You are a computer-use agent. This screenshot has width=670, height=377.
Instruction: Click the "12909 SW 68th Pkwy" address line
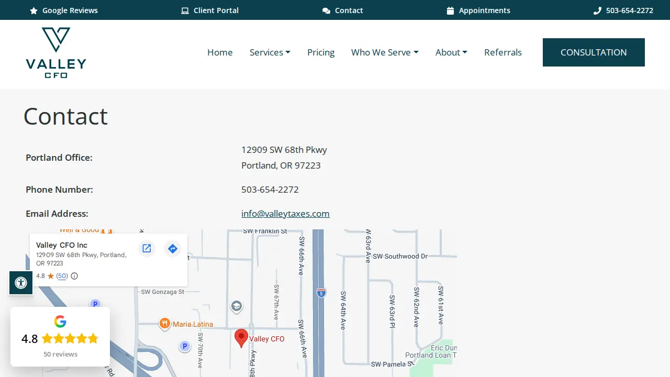tap(284, 150)
